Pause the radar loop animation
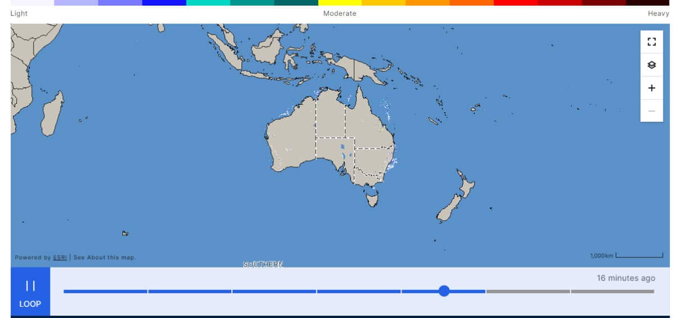The width and height of the screenshot is (693, 318). click(x=30, y=292)
